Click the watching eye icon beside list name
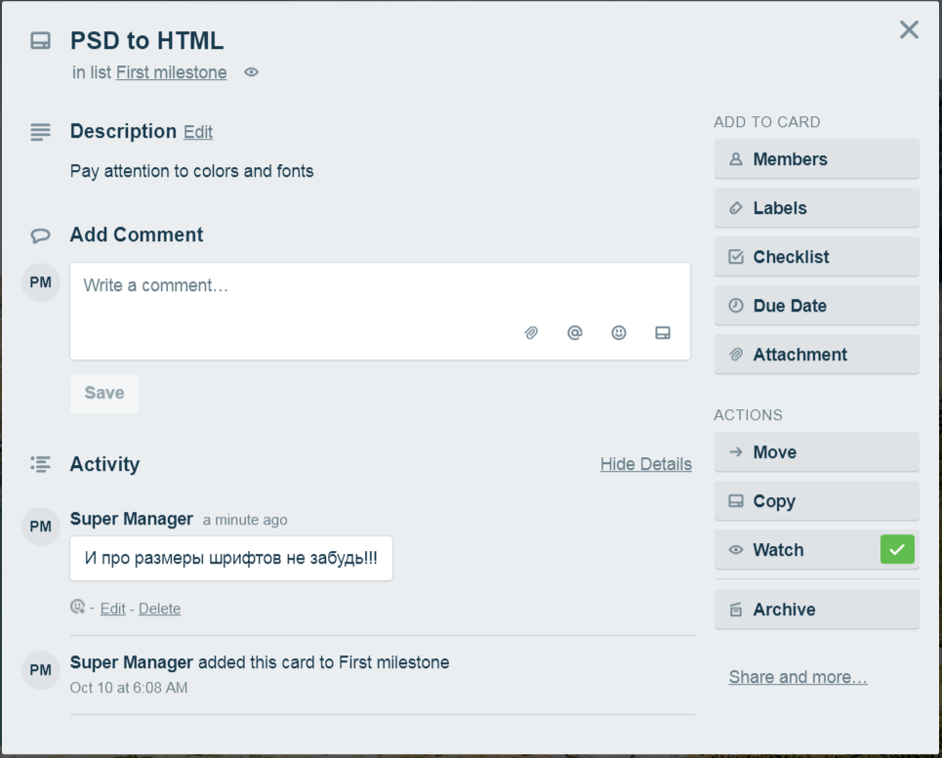 coord(251,72)
